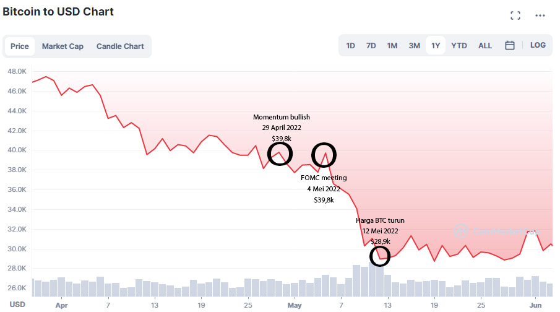Switch to the Price tab
Image resolution: width=560 pixels, height=312 pixels.
pyautogui.click(x=20, y=46)
